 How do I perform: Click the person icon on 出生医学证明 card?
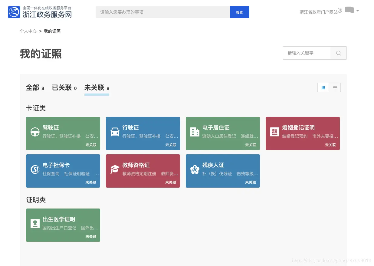[x=35, y=223]
